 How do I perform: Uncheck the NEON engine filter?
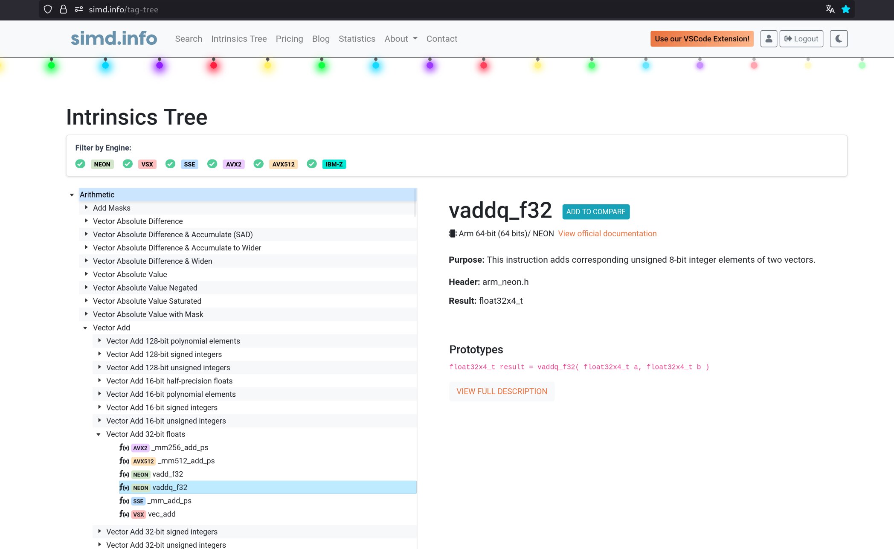click(80, 164)
